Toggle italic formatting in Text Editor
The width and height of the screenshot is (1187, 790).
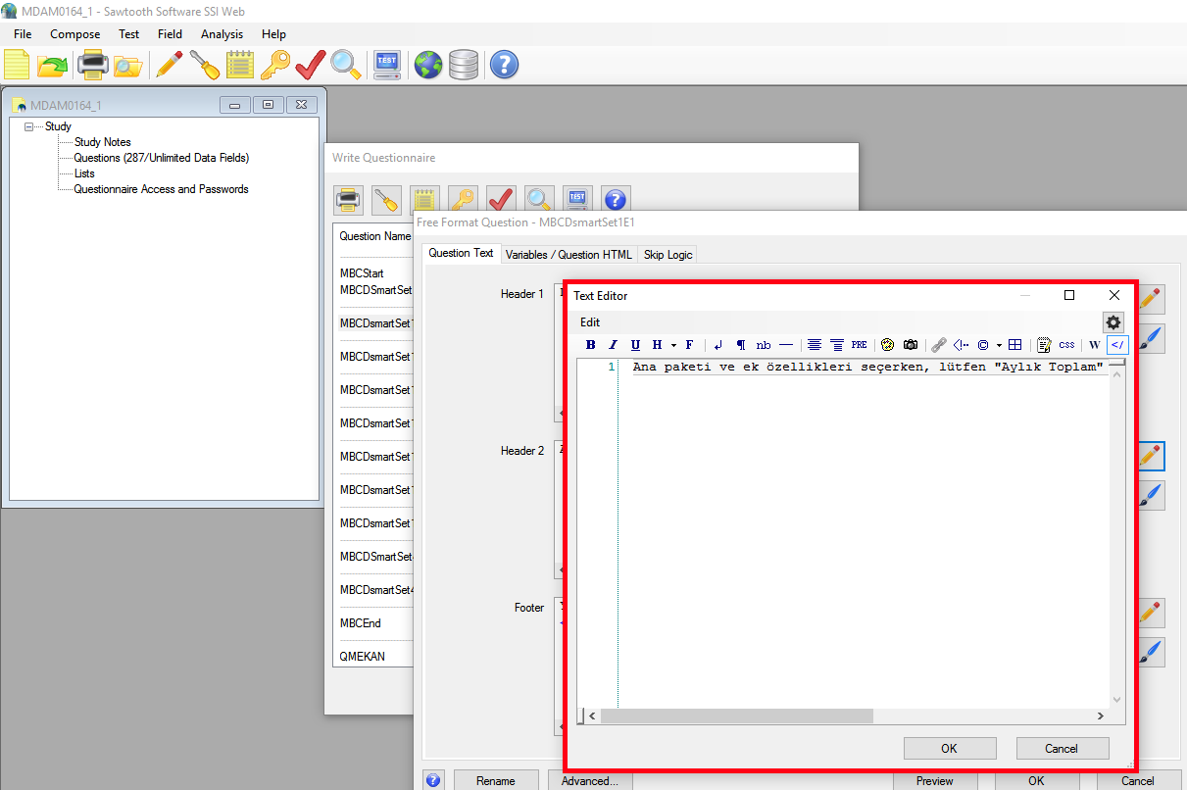pyautogui.click(x=613, y=345)
